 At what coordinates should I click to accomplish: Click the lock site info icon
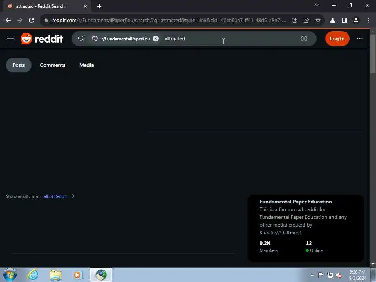pyautogui.click(x=46, y=21)
